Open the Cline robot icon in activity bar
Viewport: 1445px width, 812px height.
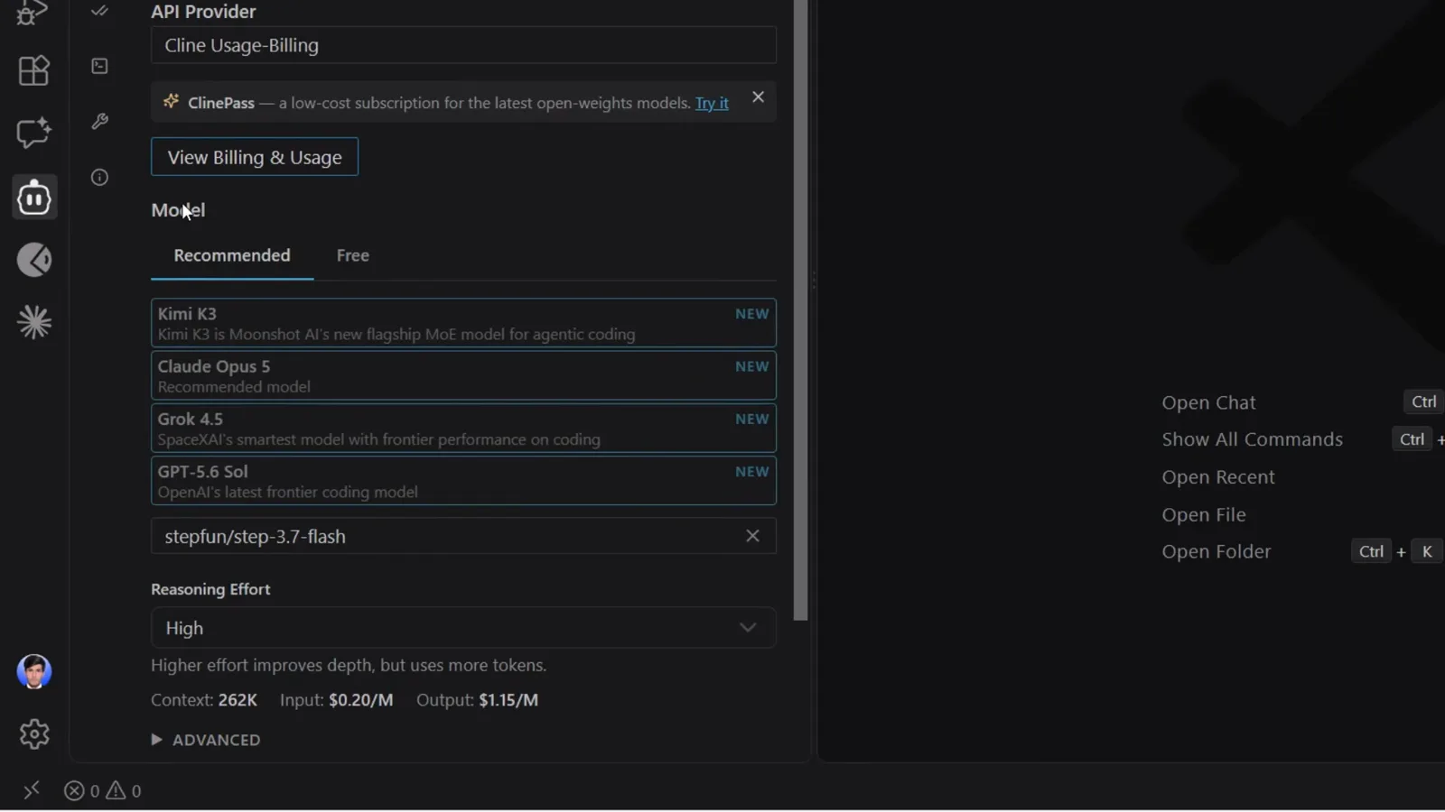(34, 198)
